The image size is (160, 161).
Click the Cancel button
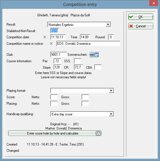[141, 26]
